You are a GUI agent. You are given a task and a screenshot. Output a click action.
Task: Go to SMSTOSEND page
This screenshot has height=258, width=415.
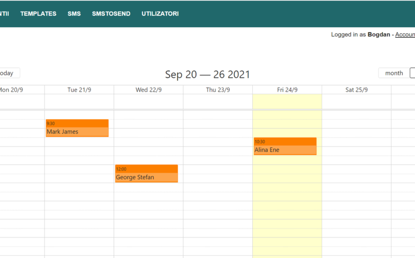click(x=111, y=14)
